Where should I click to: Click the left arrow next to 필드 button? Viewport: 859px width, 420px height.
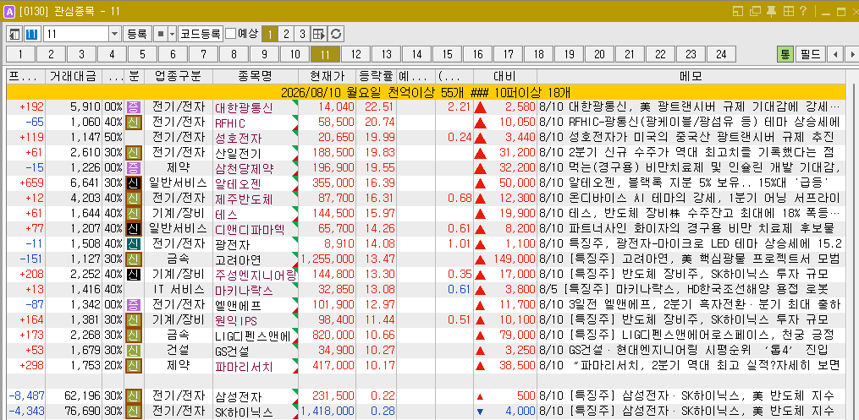[835, 54]
